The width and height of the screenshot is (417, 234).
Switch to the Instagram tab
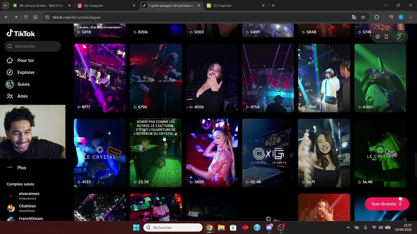click(106, 6)
